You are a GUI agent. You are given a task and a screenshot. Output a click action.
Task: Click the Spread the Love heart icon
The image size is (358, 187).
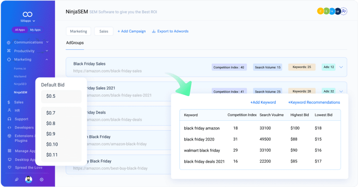coord(9,167)
